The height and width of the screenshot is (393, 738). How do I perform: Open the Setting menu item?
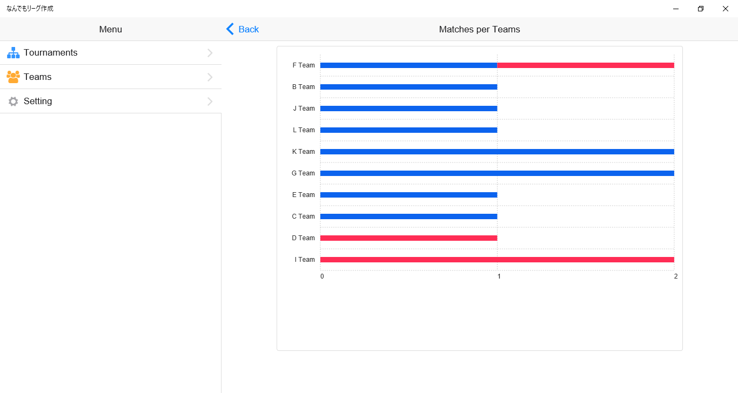[38, 101]
